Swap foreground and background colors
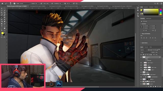This screenshot has width=163, height=91. click(x=4, y=33)
